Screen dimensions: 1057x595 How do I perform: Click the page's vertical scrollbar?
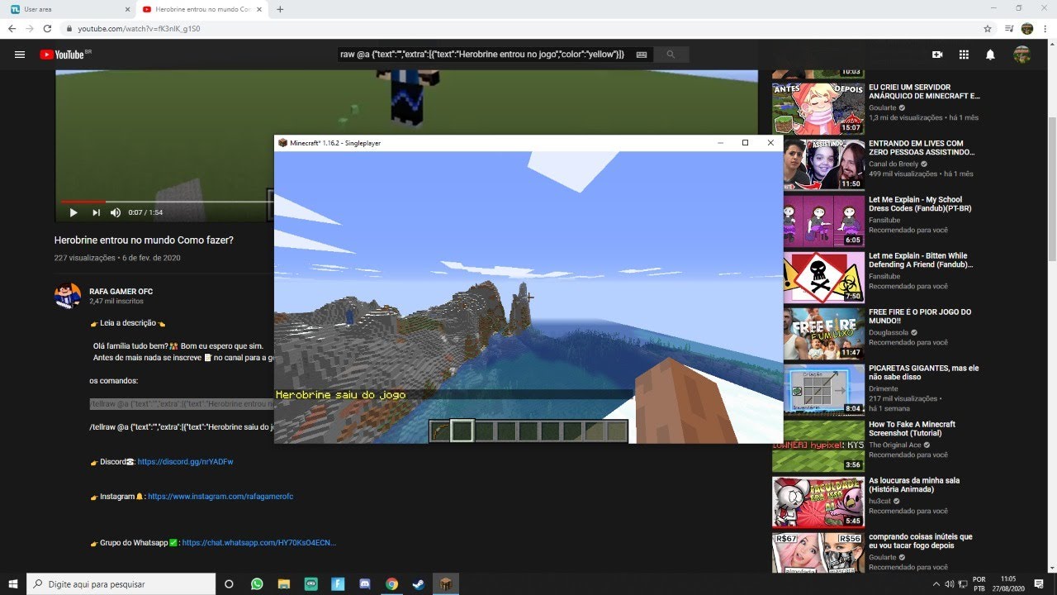(1051, 190)
